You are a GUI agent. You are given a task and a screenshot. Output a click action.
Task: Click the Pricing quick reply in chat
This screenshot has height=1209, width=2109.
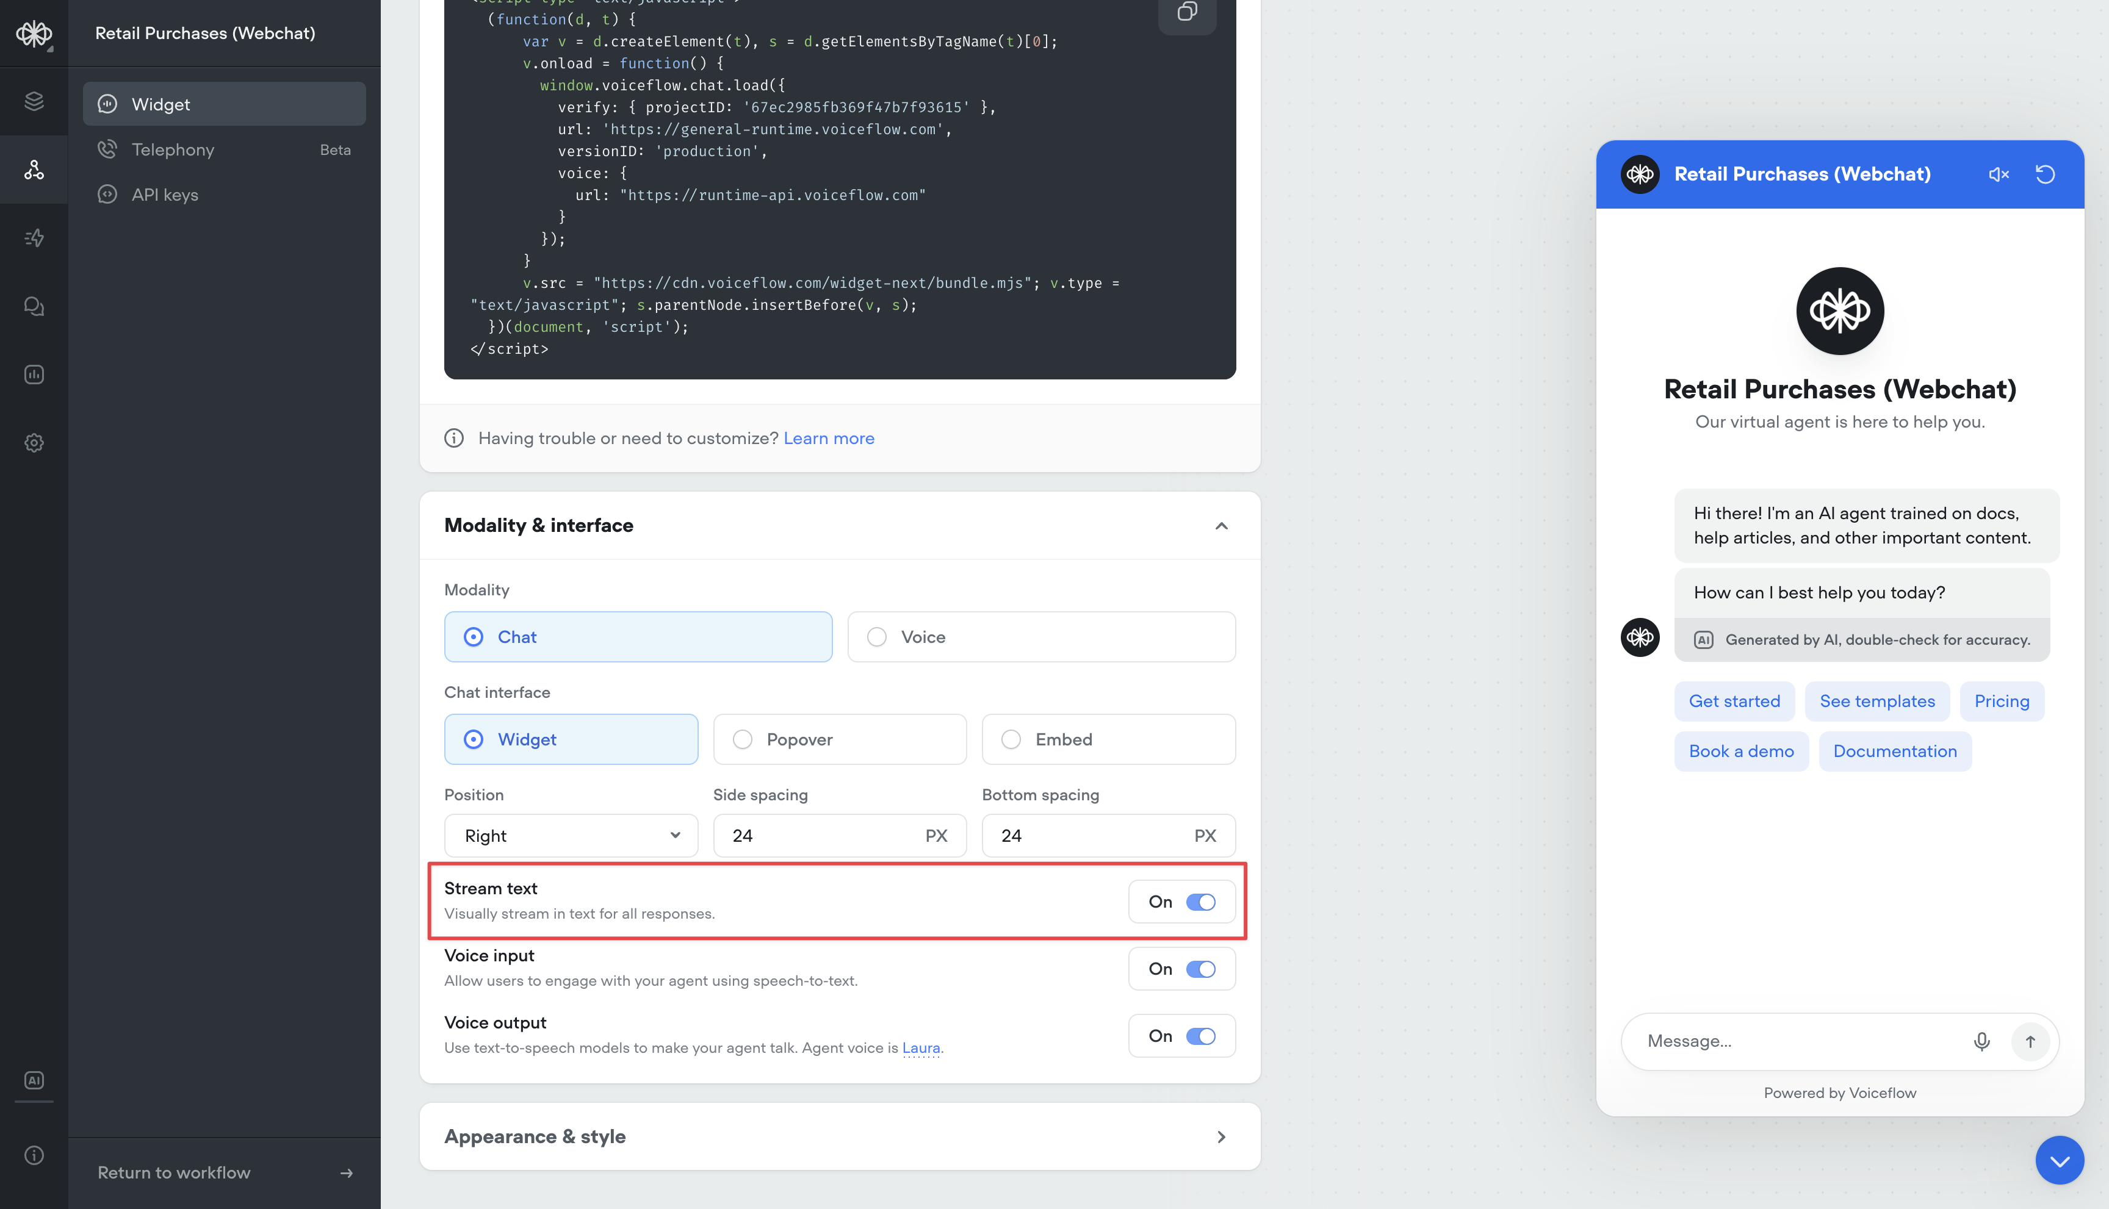pos(2001,701)
